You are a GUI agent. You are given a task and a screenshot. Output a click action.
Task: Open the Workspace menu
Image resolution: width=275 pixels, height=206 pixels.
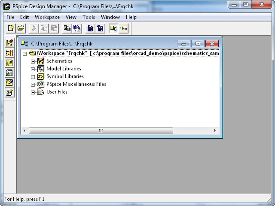47,17
